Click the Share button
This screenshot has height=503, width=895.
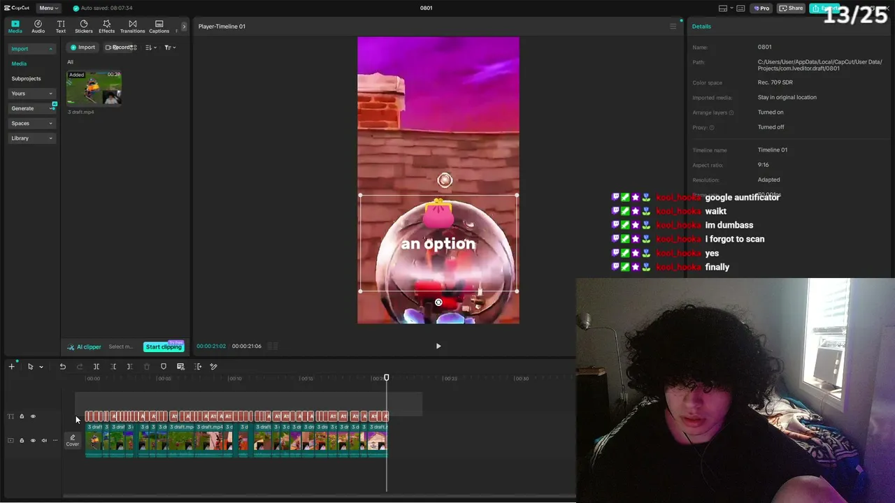pos(792,8)
